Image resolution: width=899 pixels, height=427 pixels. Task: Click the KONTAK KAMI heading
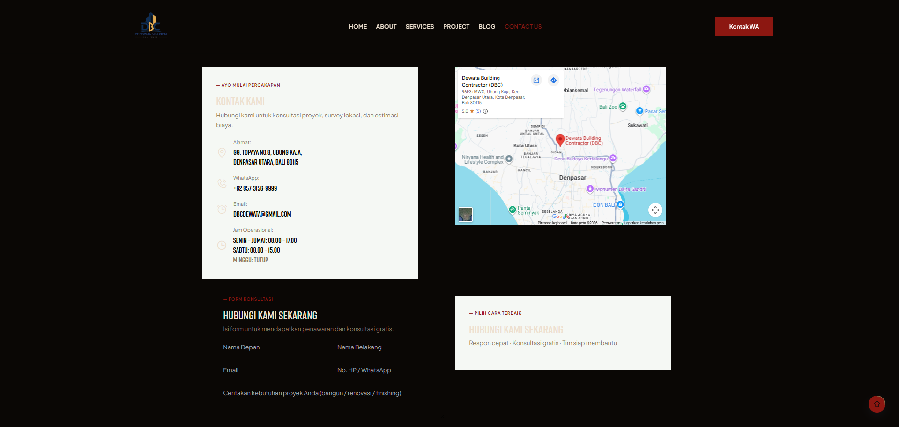pyautogui.click(x=240, y=101)
